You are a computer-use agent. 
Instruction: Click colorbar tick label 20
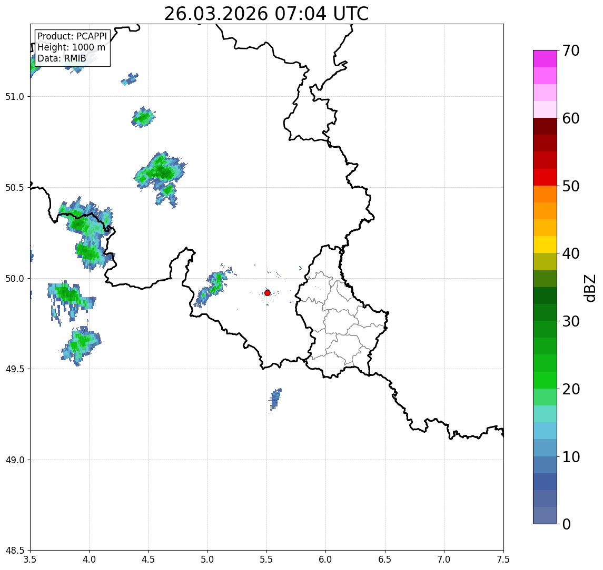point(571,389)
